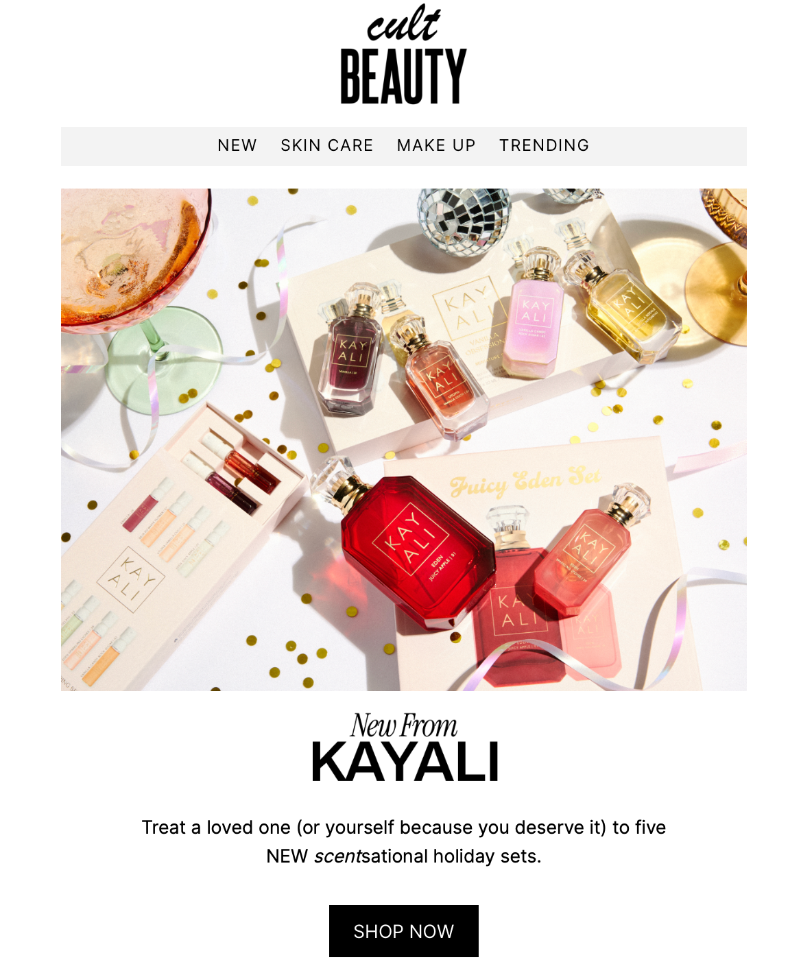Click the 'scentsational holiday sets' text line
The height and width of the screenshot is (975, 801).
pyautogui.click(x=404, y=856)
